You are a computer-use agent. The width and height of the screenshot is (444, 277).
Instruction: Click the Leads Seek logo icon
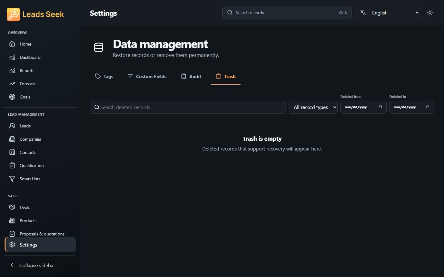click(13, 14)
